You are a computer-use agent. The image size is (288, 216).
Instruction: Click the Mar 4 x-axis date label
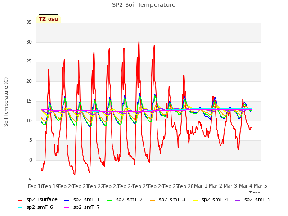(x=246, y=186)
